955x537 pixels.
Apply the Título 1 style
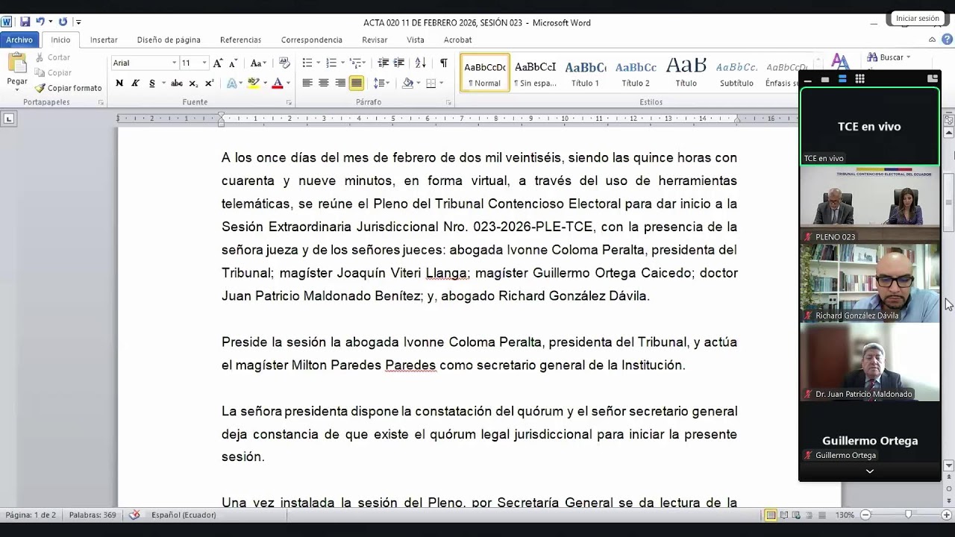click(x=585, y=73)
